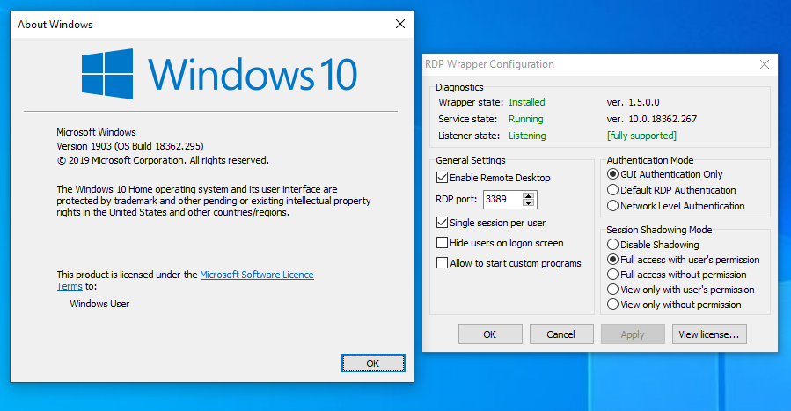The width and height of the screenshot is (791, 411).
Task: Click the Windows 10 logo icon
Action: pos(107,74)
